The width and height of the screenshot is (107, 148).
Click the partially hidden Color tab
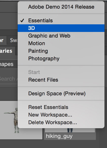[3, 40]
